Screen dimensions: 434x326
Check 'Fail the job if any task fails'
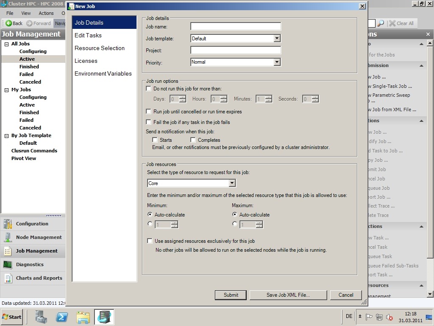pos(149,122)
